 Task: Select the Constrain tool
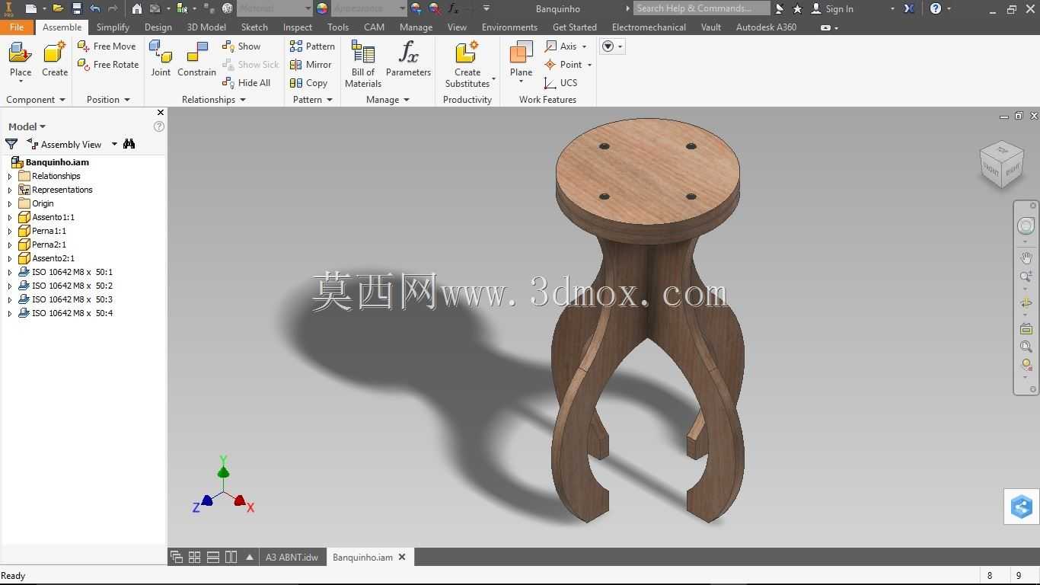pos(196,61)
